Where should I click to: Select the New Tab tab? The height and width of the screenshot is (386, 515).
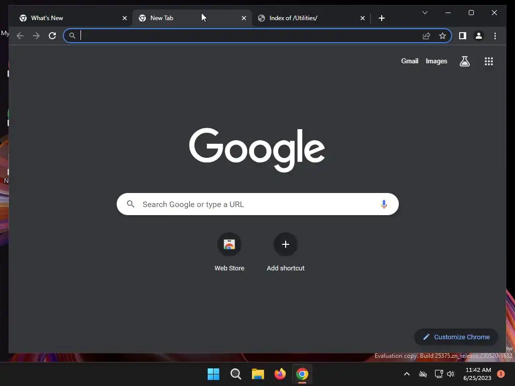[x=192, y=18]
